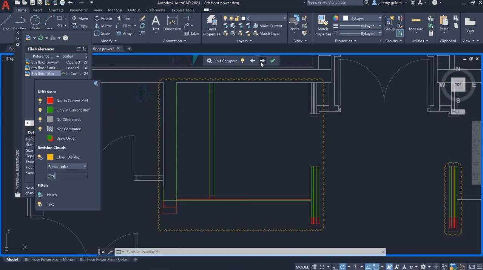Go to the Parametric tab
The width and height of the screenshot is (483, 270).
pos(79,10)
